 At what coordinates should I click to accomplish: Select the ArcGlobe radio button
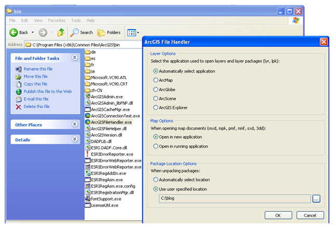[156, 90]
